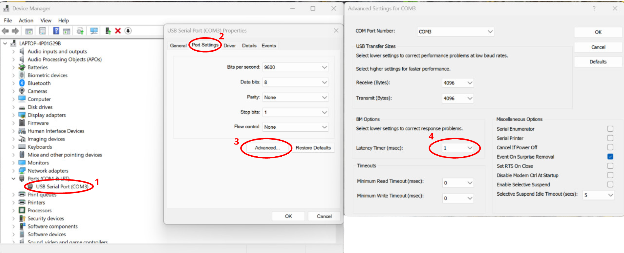Select the Bluetooth icon in device tree
Screen dimensions: 624x253
[x=22, y=83]
